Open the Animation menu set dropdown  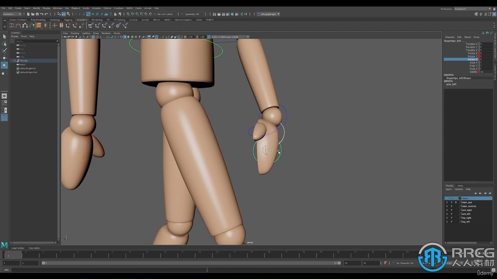(12, 14)
